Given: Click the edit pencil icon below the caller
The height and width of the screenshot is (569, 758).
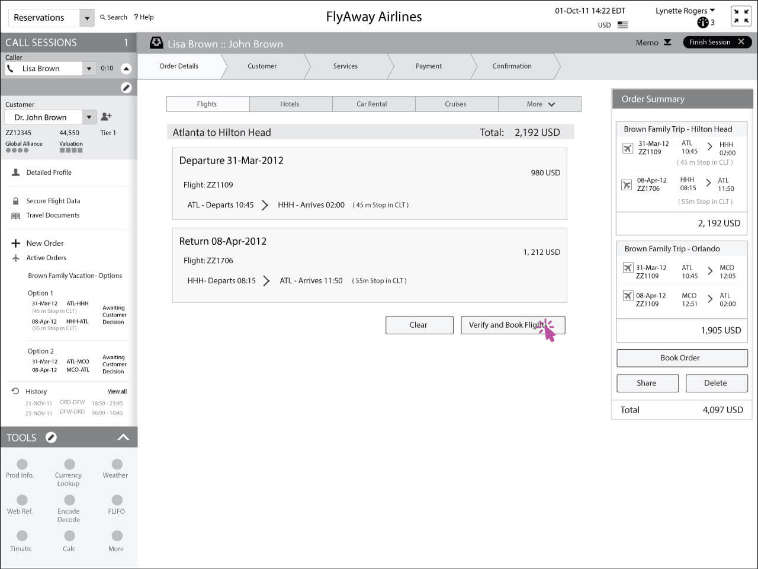Looking at the screenshot, I should [126, 88].
